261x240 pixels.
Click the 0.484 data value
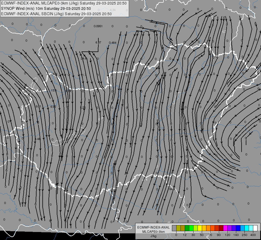113,43
